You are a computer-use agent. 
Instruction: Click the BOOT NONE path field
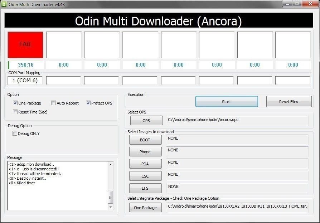(x=237, y=140)
